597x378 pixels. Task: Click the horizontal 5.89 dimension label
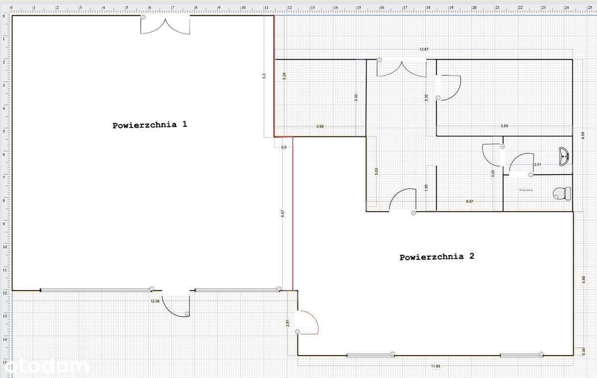click(x=504, y=126)
